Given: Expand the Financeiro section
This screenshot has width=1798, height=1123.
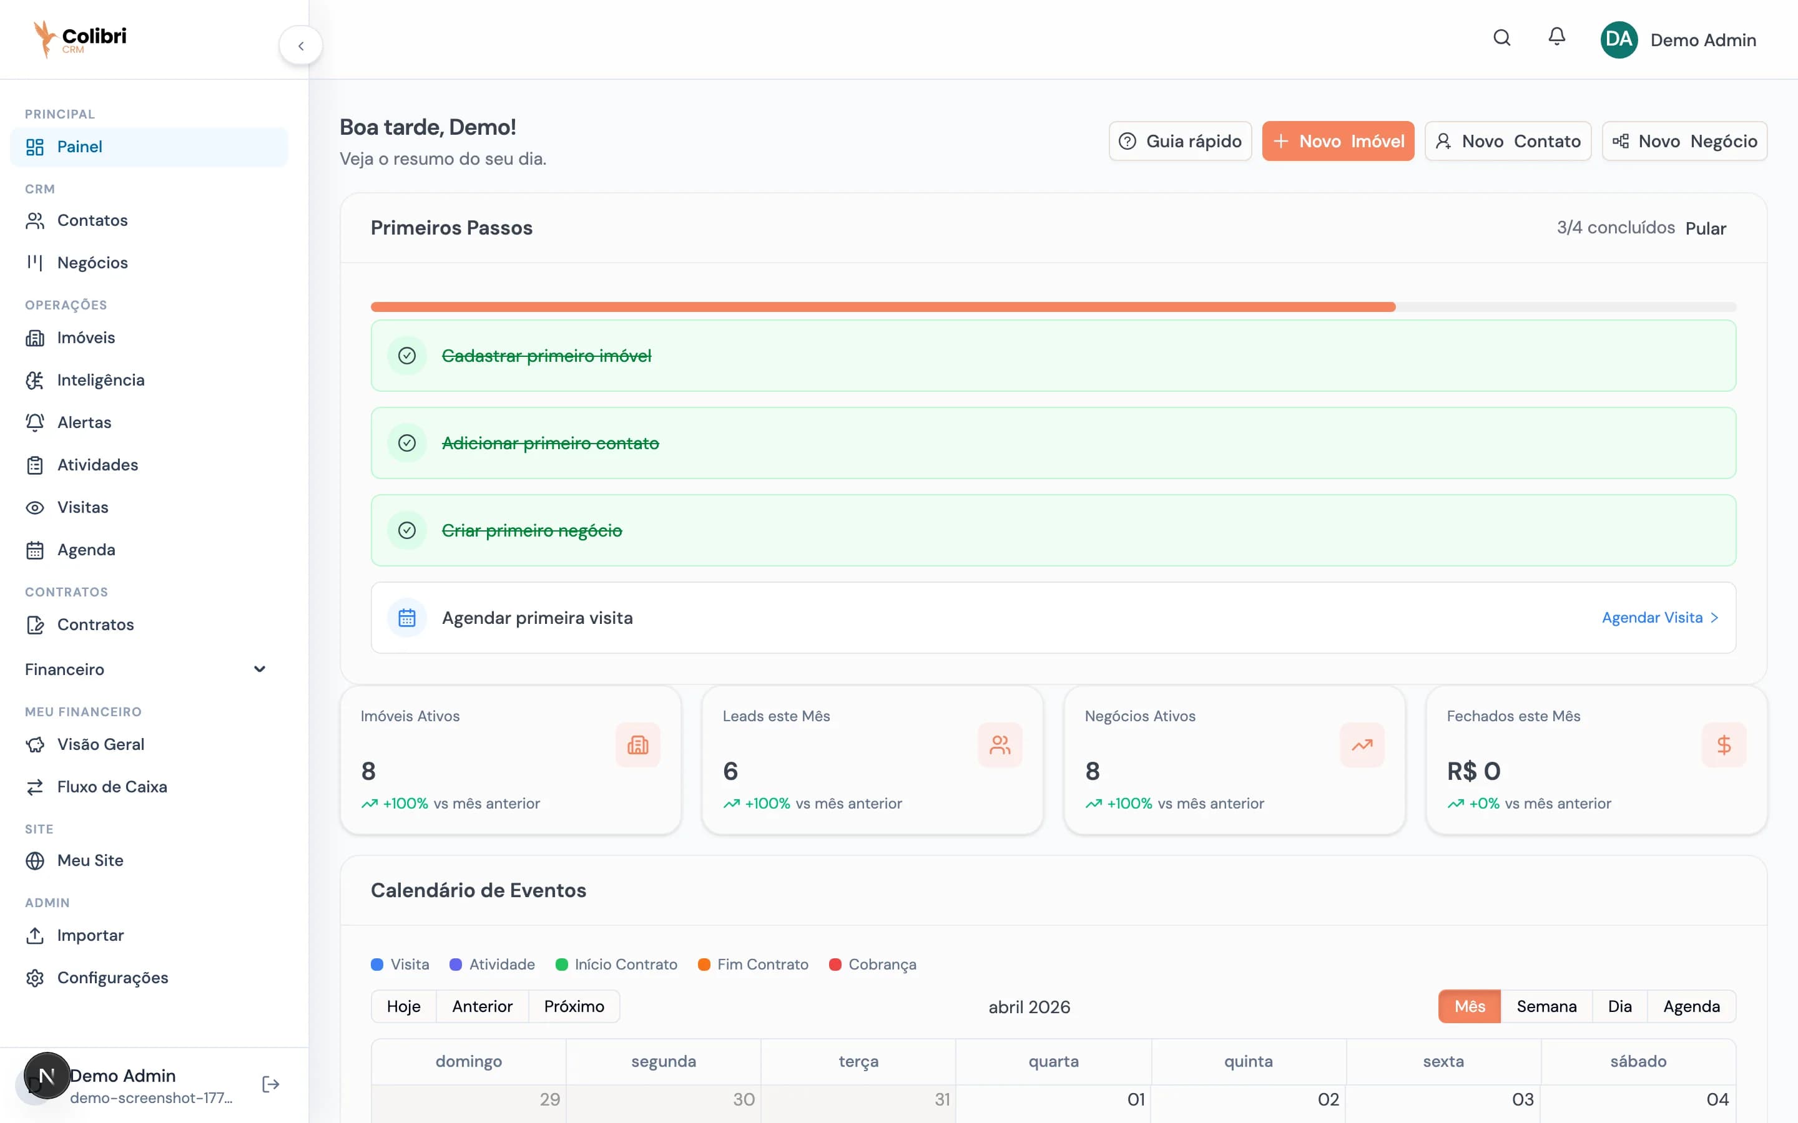Looking at the screenshot, I should coord(259,669).
